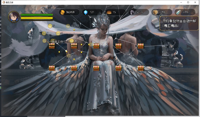This screenshot has width=200, height=117.
Task: Click the game icon in the title bar
Action: coord(4,2)
